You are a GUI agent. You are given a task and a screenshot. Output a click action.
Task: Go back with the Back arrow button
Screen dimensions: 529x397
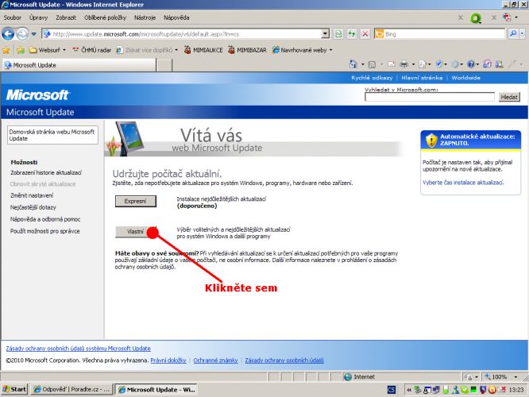[8, 33]
